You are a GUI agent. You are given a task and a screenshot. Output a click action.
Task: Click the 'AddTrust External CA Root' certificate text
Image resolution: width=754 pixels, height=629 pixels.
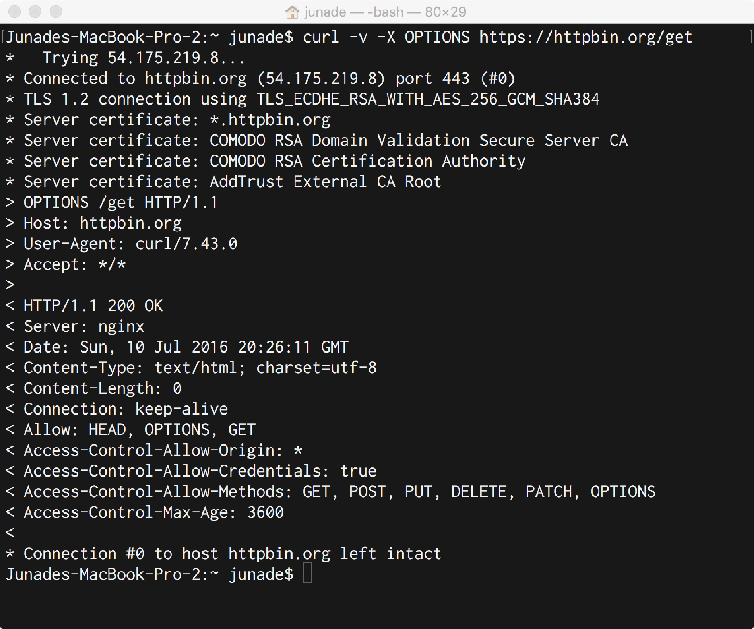[x=326, y=182]
